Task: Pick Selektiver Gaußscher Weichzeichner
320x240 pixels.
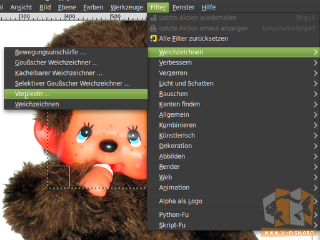Action: pos(76,84)
